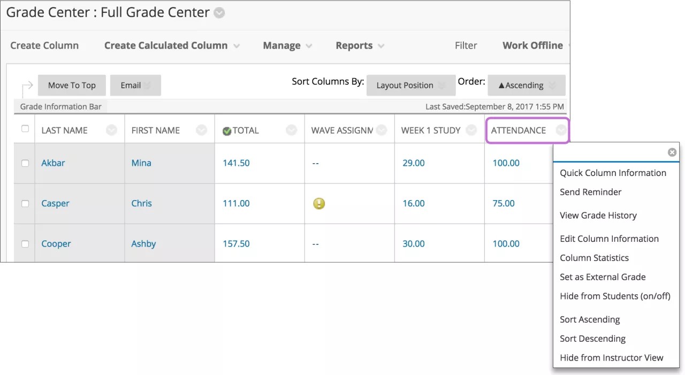Click the Grade Information Bar
Viewport: 685px width, 375px height.
60,106
